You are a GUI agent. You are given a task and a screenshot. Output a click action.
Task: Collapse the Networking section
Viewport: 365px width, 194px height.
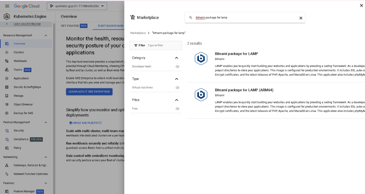coord(46,157)
